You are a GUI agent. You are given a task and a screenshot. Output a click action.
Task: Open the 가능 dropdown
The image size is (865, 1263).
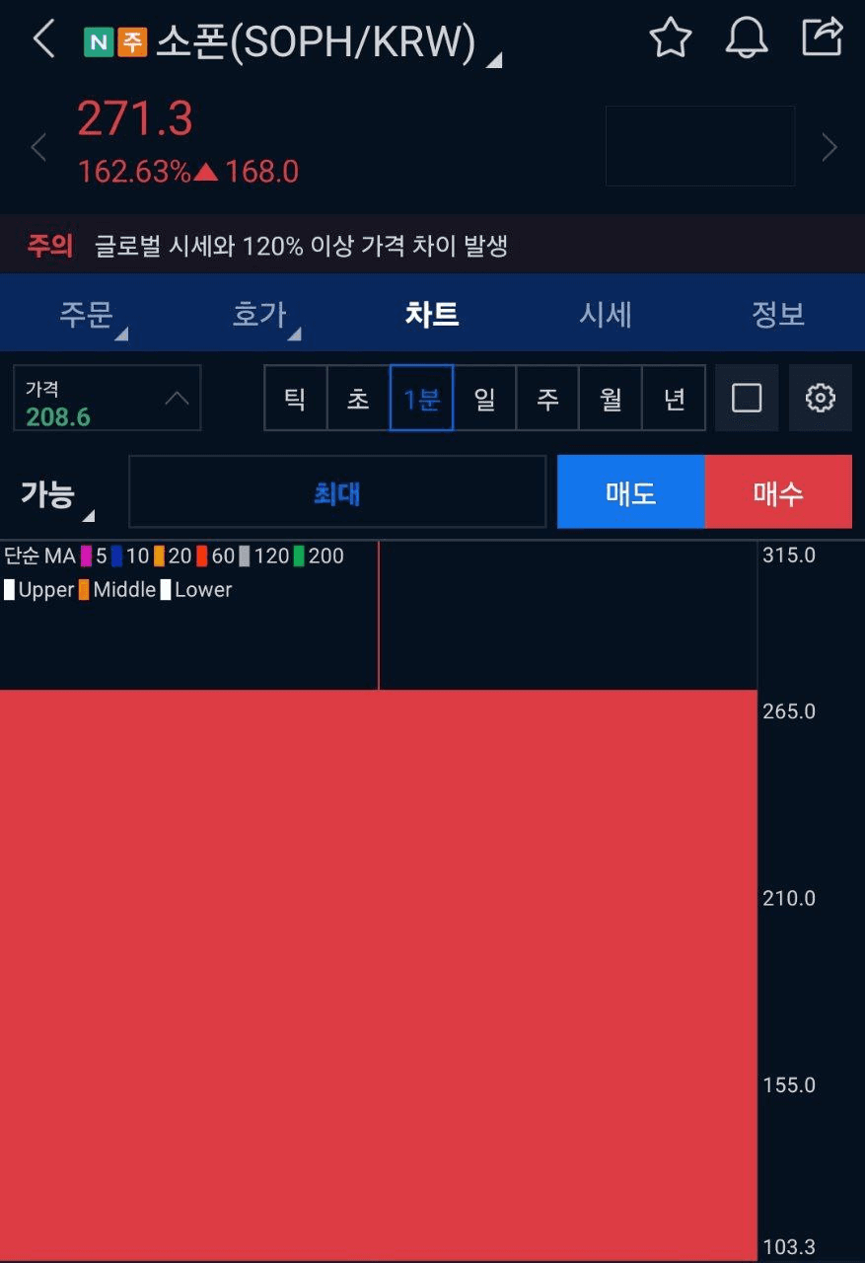coord(57,496)
